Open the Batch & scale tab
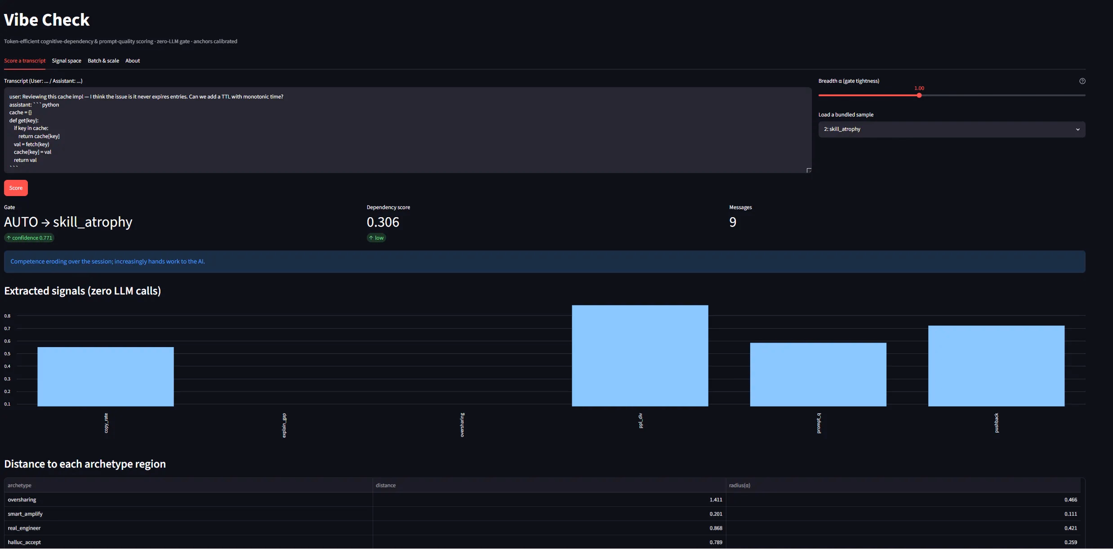1113x549 pixels. (x=103, y=61)
